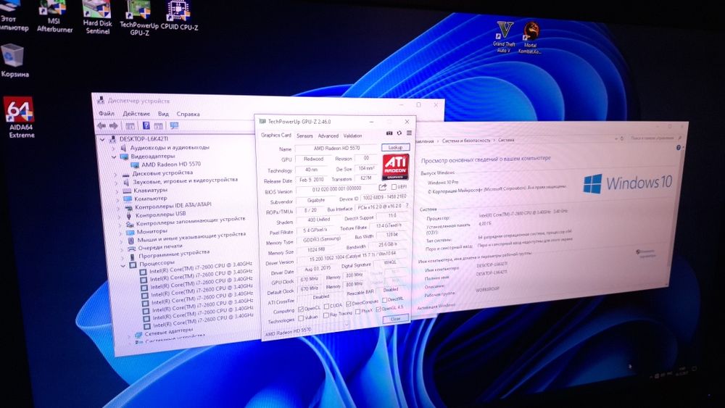Click the blue Help icon in Device Manager toolbar
Viewport: 725px width, 408px height.
pos(146,125)
